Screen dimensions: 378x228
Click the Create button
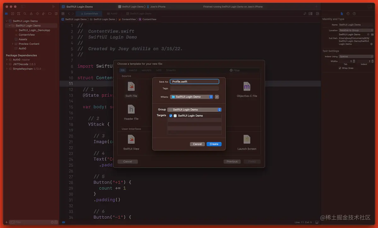click(x=214, y=144)
